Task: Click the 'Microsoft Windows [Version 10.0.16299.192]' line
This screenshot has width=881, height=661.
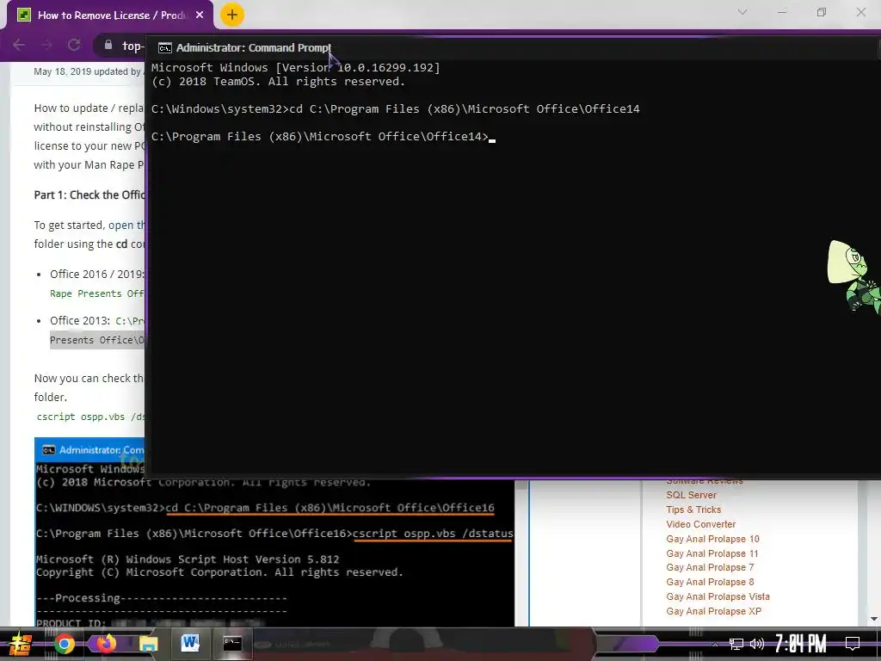Action: [296, 67]
